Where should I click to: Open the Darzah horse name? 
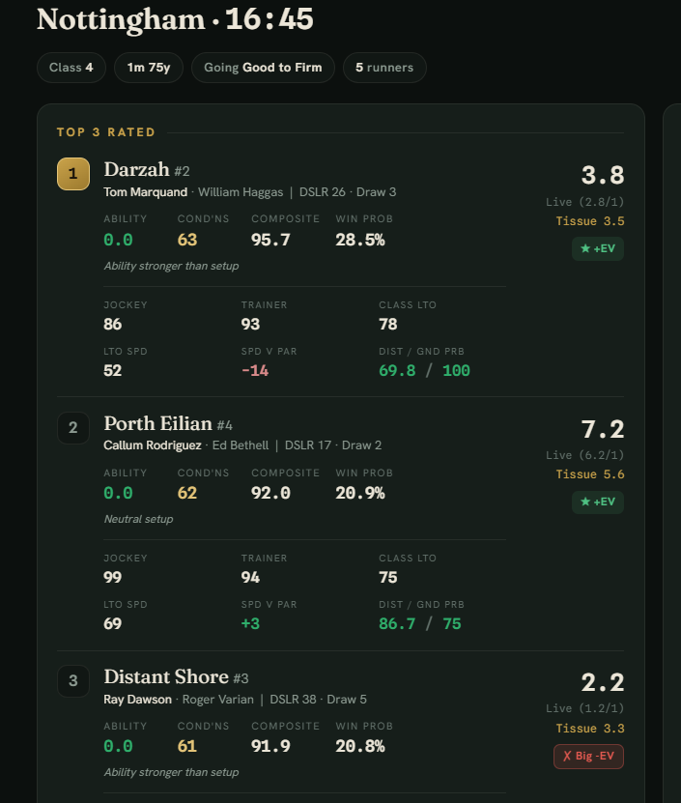pyautogui.click(x=136, y=169)
